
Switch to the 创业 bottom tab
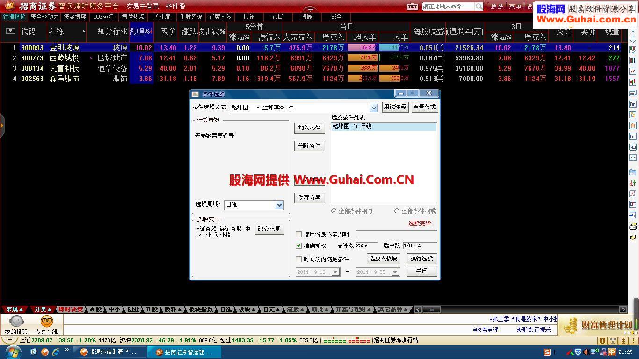(133, 309)
